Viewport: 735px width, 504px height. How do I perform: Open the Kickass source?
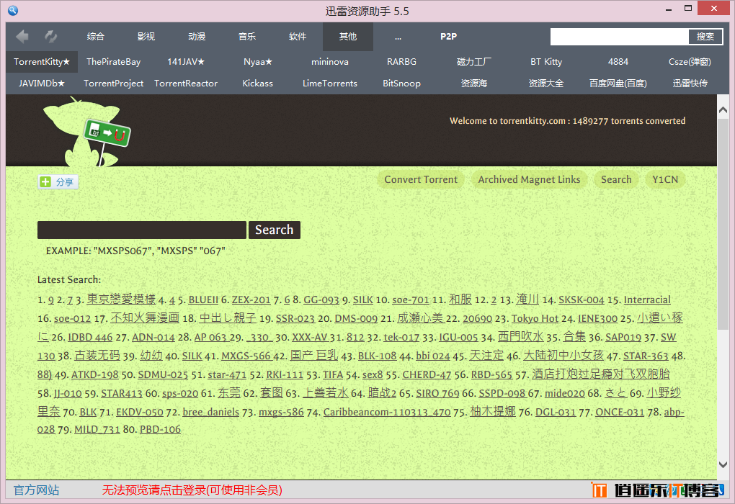point(258,84)
